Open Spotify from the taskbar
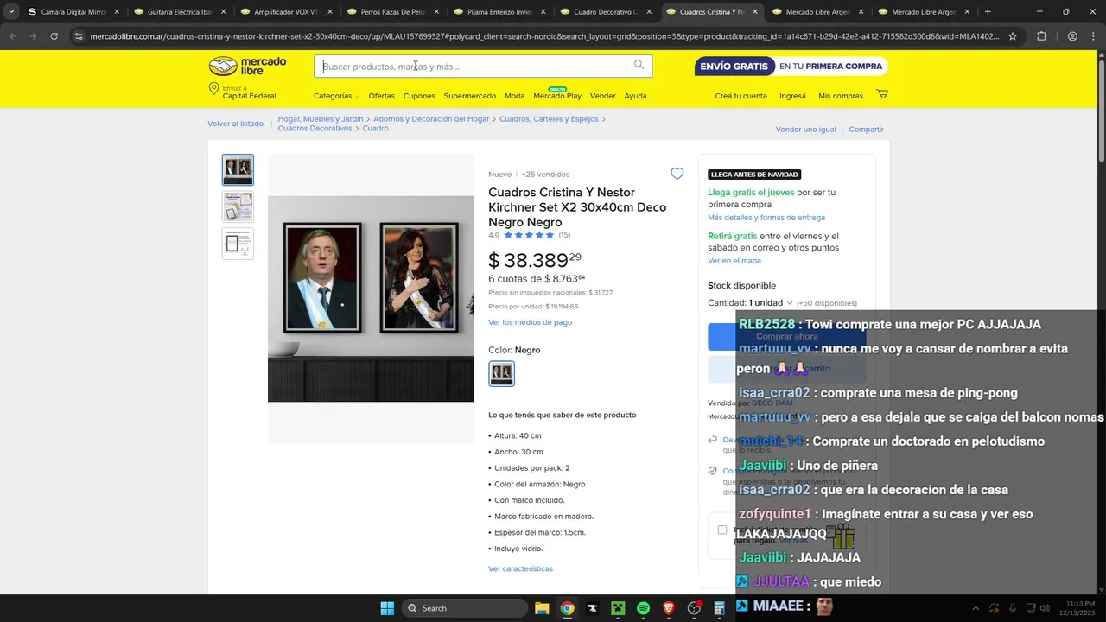 643,608
